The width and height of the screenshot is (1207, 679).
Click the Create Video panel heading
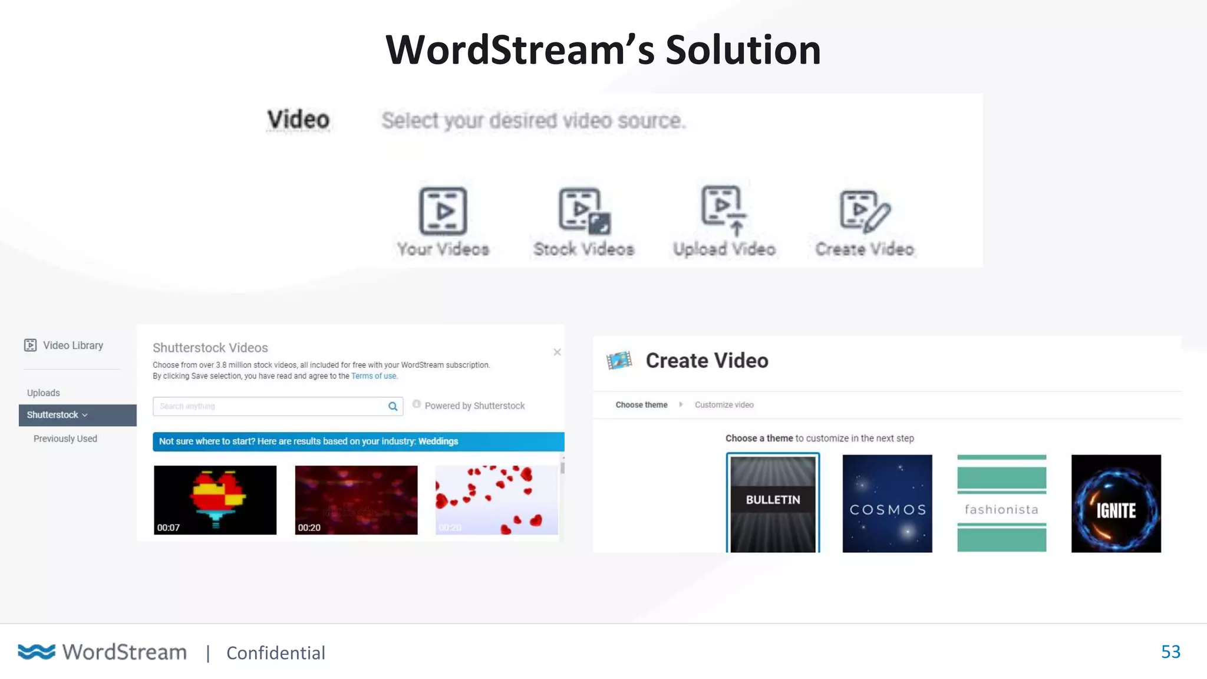(x=707, y=360)
